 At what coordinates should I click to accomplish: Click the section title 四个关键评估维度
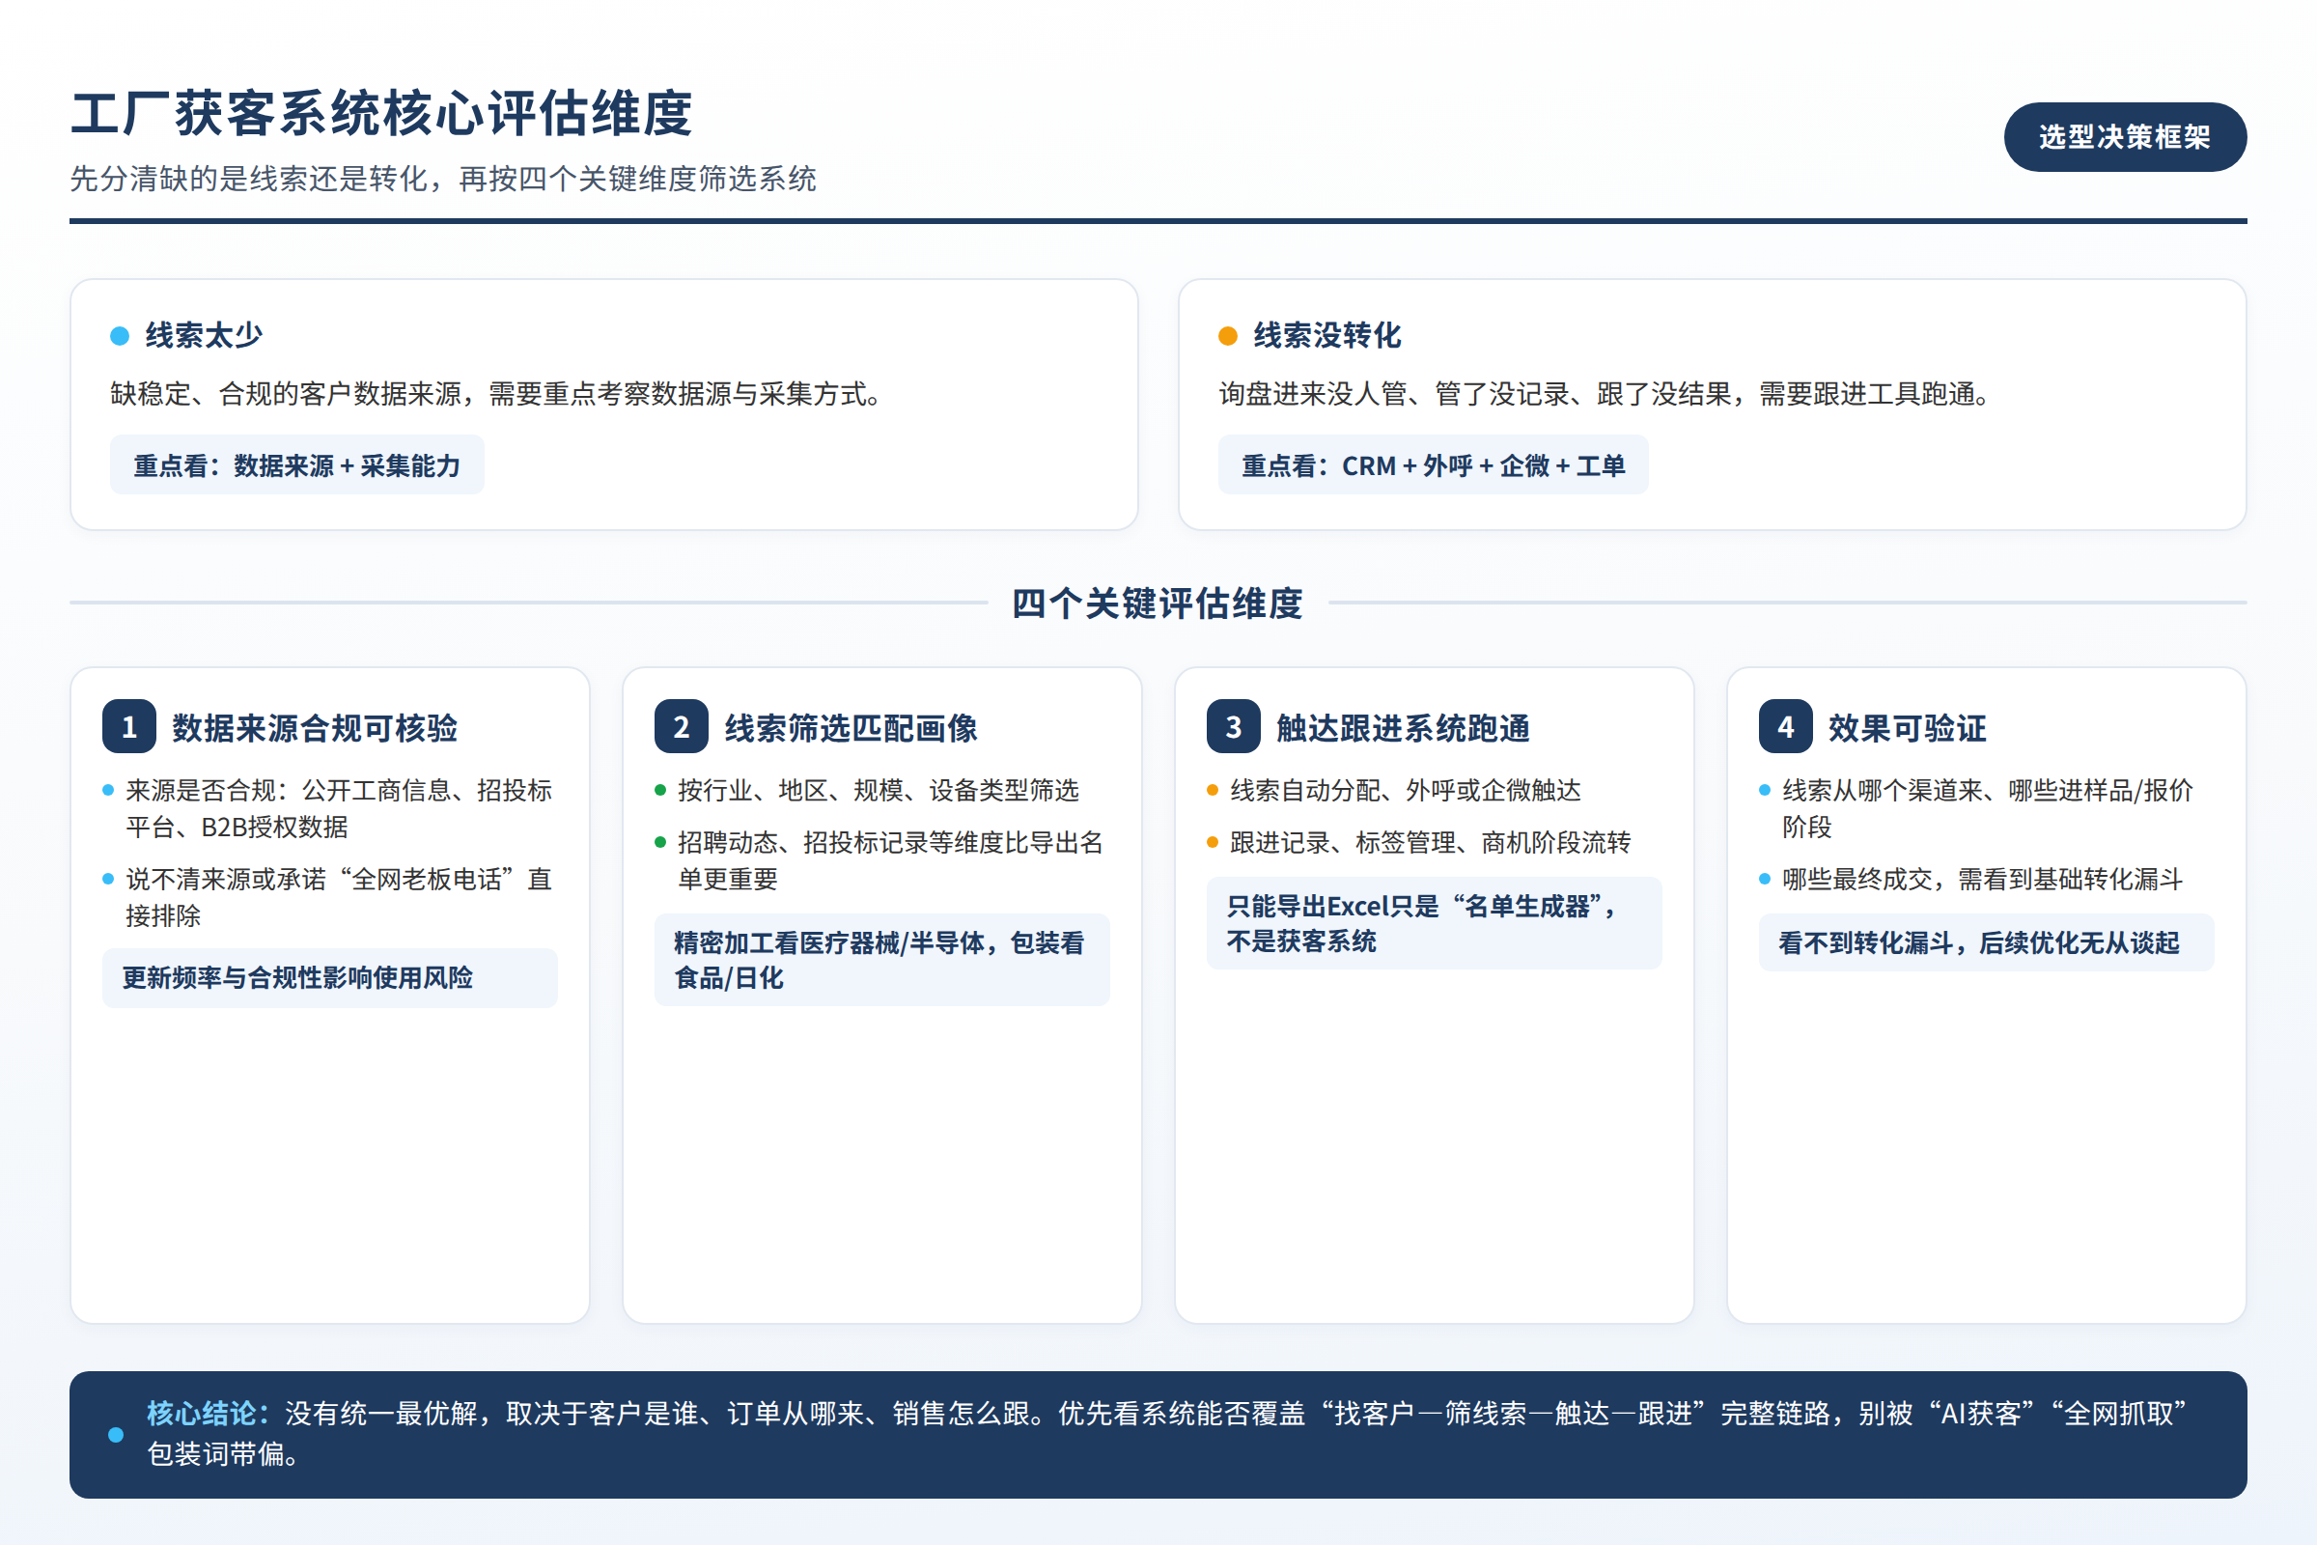click(1158, 603)
